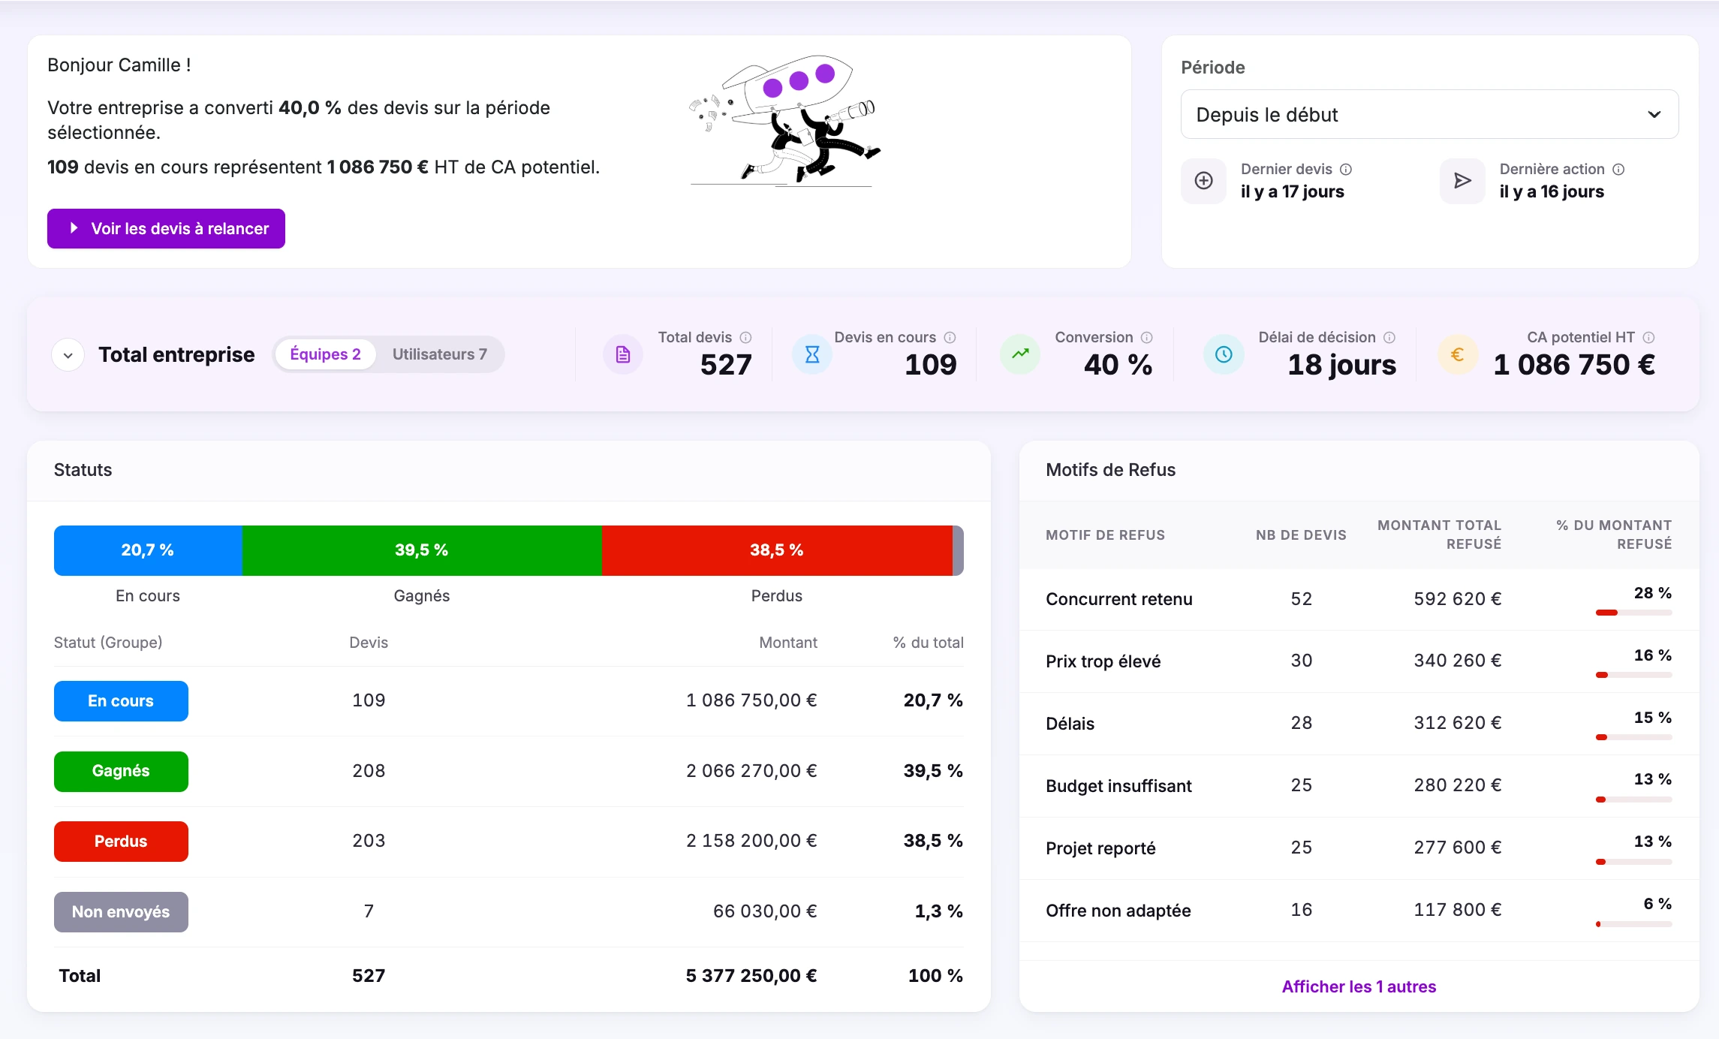Viewport: 1719px width, 1039px height.
Task: Click the Délai de décision clock icon
Action: [x=1224, y=354]
